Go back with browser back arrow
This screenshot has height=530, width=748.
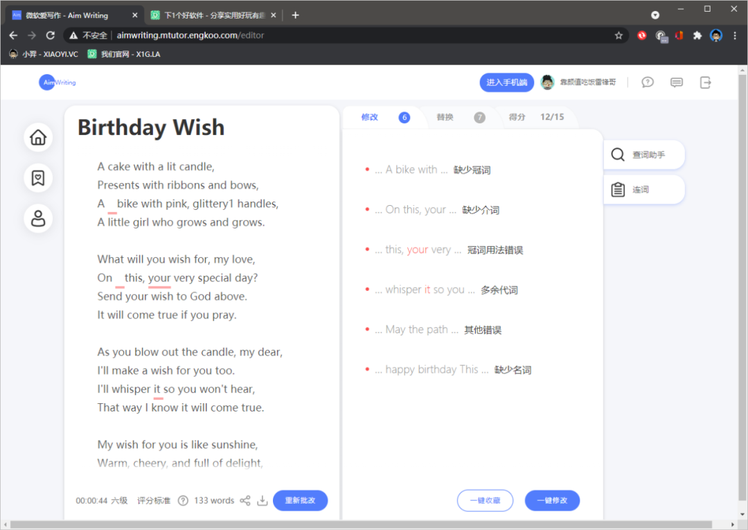[13, 35]
